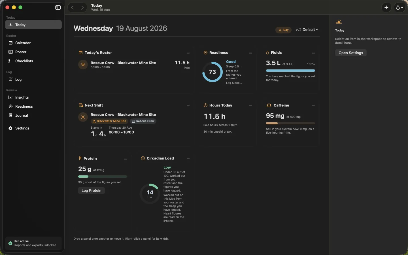This screenshot has height=255, width=408.
Task: Click the Pro active status badge
Action: (33, 243)
